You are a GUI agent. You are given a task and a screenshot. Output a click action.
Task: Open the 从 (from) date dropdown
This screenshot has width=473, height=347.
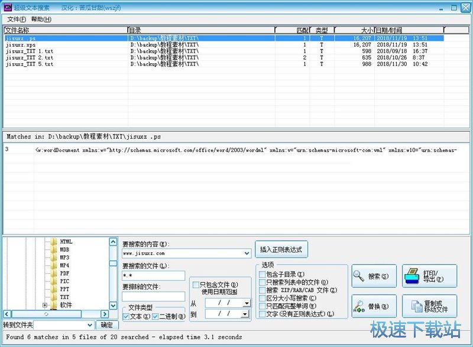coord(245,303)
